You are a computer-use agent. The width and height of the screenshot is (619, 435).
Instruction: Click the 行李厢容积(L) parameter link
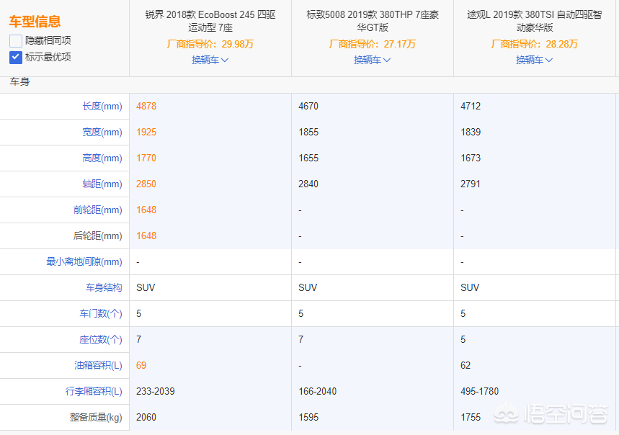click(94, 392)
